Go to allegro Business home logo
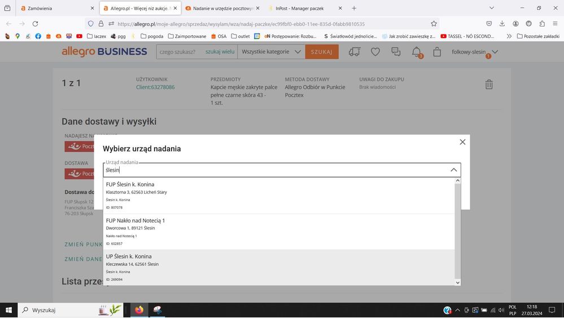The width and height of the screenshot is (564, 318). [x=104, y=51]
